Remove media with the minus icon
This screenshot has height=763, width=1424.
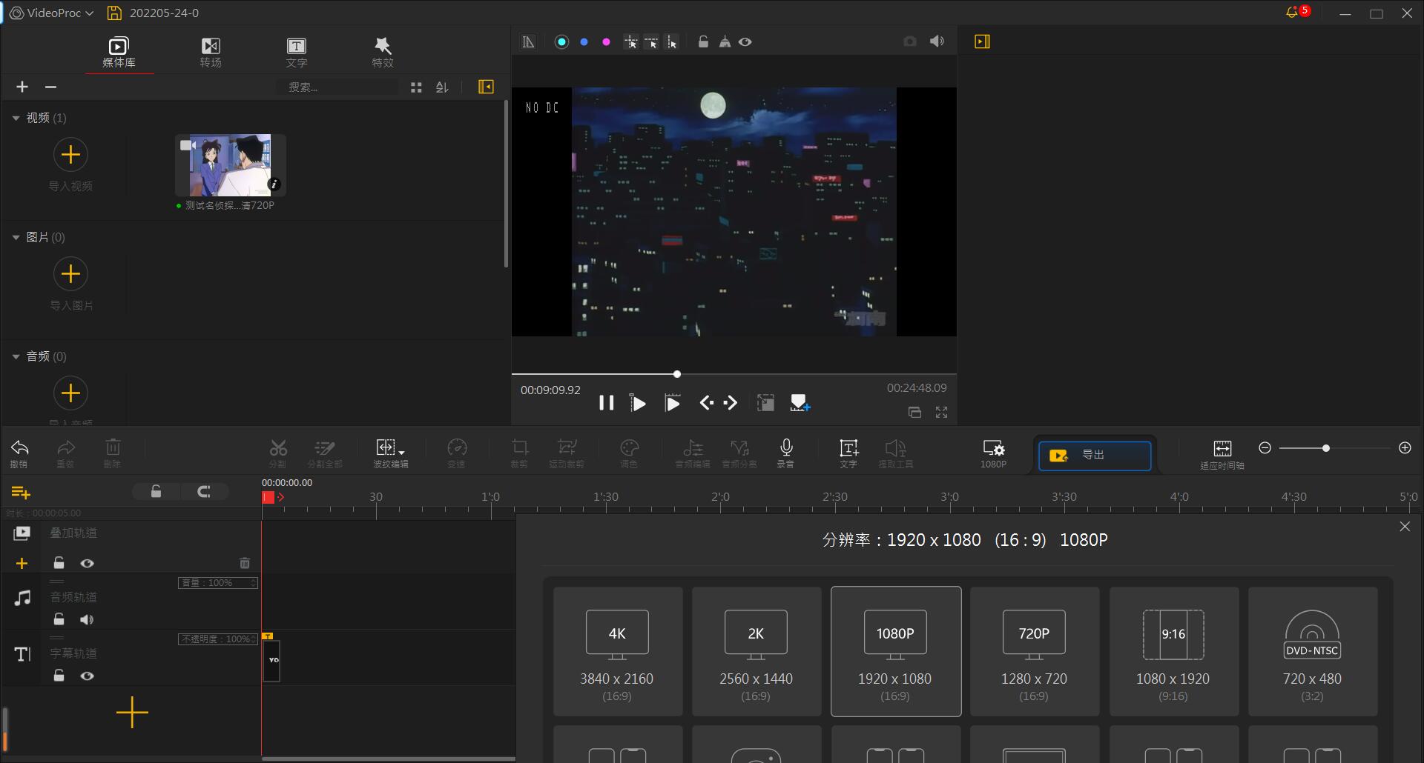pyautogui.click(x=50, y=87)
